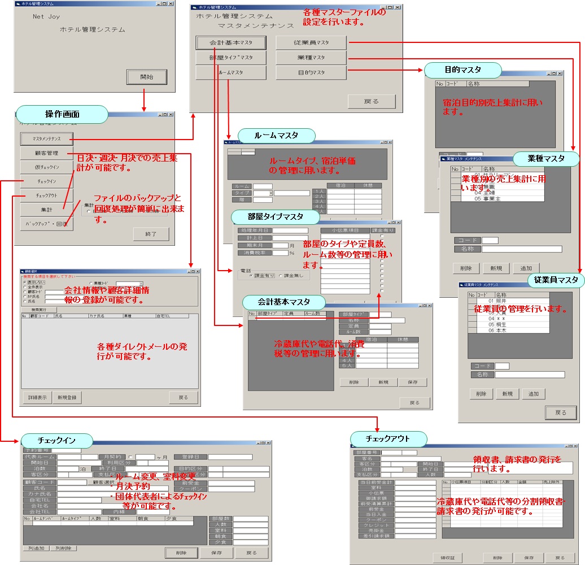Click 列追加 in the check-in window
The width and height of the screenshot is (585, 565).
(36, 548)
